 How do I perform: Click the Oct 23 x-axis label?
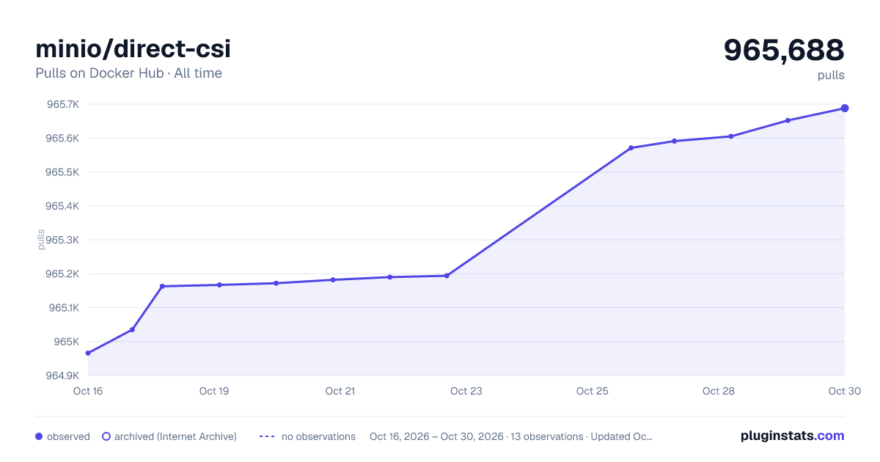466,391
